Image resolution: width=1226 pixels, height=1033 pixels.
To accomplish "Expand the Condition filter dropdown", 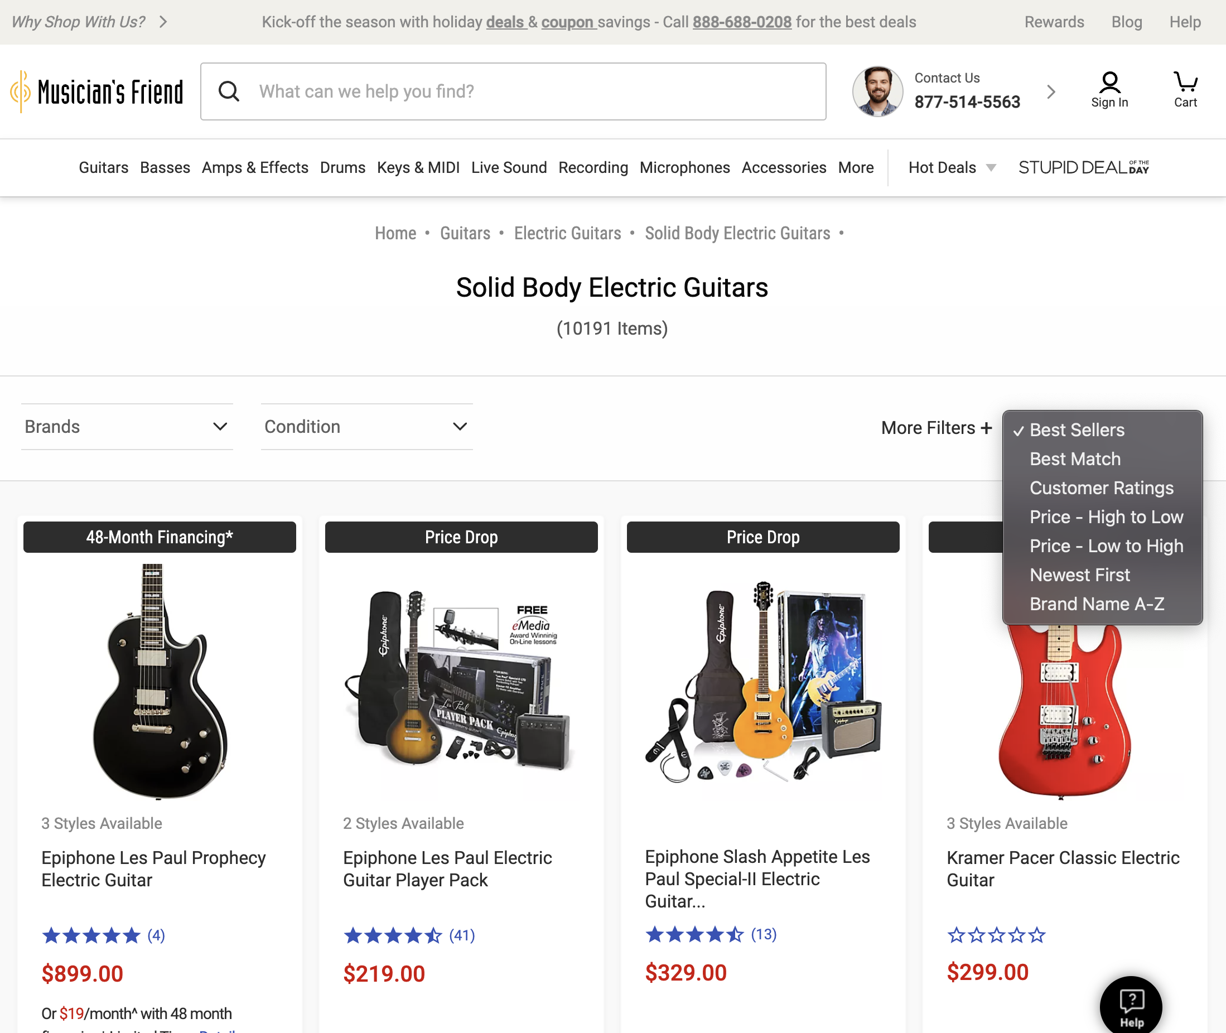I will 366,426.
